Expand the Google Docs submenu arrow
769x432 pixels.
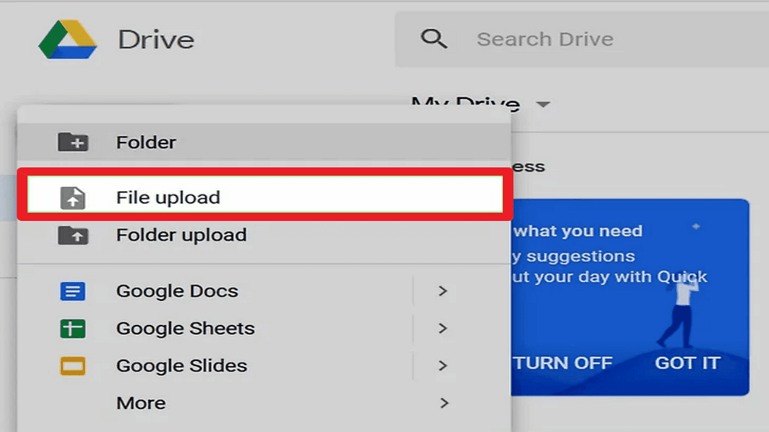(x=443, y=291)
